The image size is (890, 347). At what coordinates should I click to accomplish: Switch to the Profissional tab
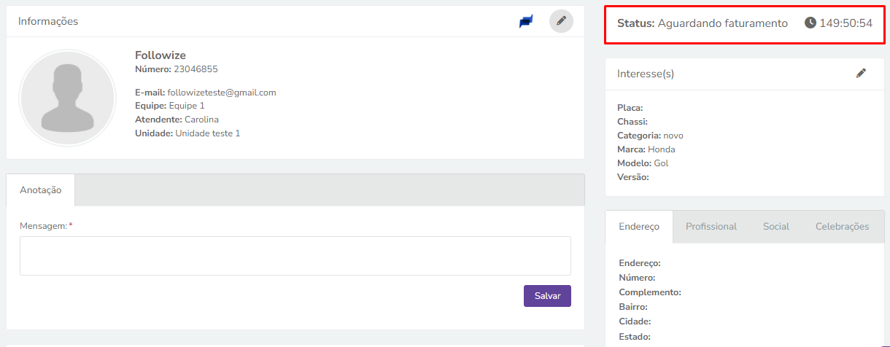coord(711,226)
